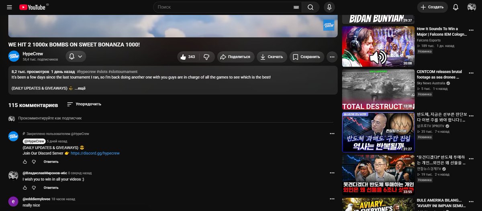This screenshot has width=482, height=211.
Task: Open options menu for edddiemylovee comment
Action: [x=332, y=199]
